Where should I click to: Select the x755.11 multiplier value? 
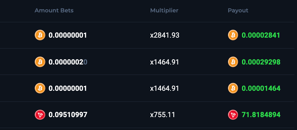click(x=162, y=115)
